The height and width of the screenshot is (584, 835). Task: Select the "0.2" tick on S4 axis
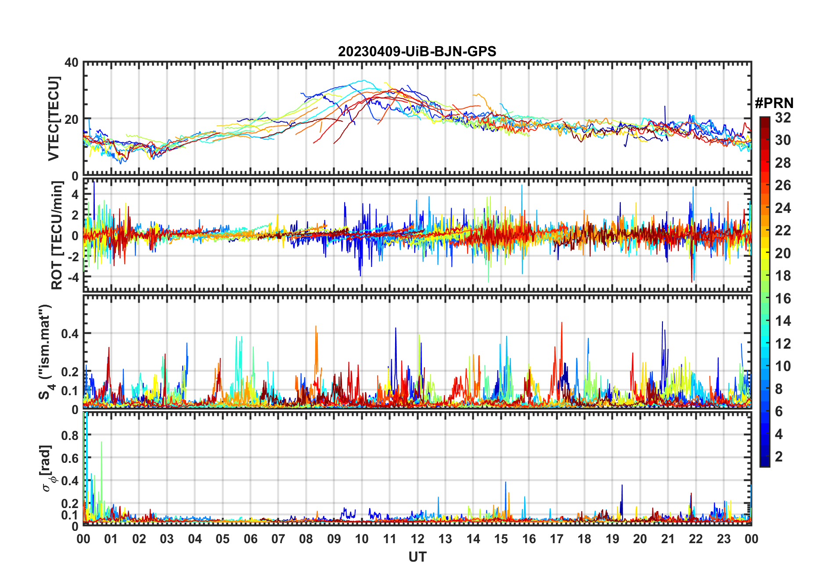(69, 371)
